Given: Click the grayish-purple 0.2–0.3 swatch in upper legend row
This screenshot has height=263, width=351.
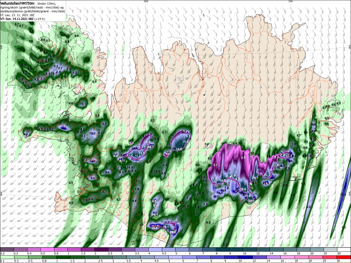Looking at the screenshot, I should [7, 250].
